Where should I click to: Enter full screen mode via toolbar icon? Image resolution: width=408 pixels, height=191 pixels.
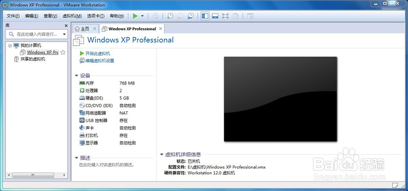pos(225,16)
